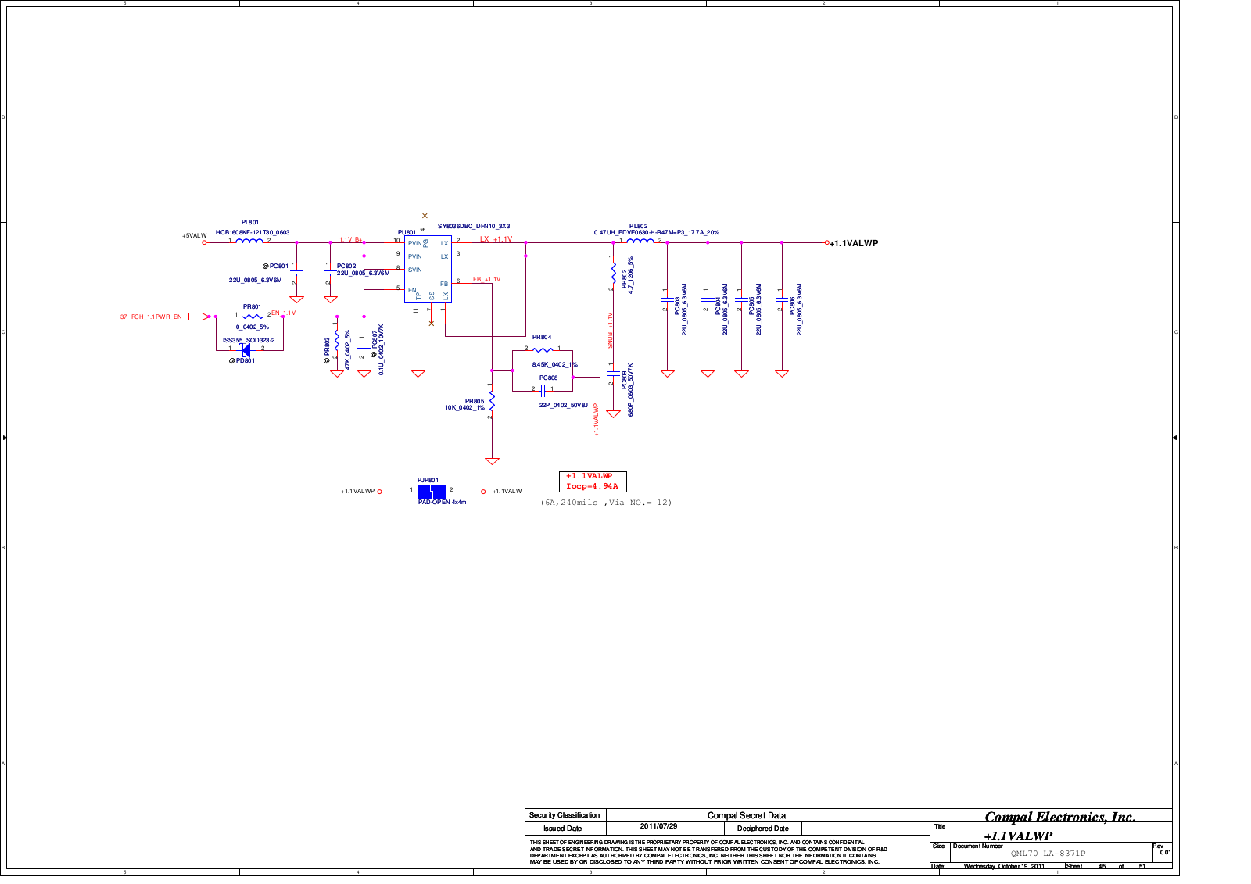Click the PR801 resistor symbol

[253, 317]
